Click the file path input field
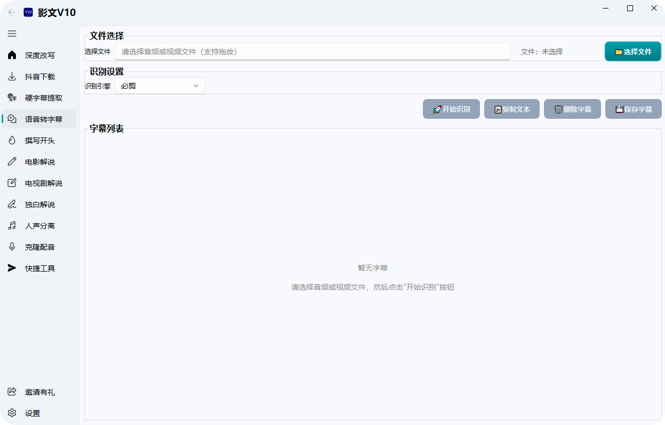This screenshot has width=665, height=425. pos(313,52)
